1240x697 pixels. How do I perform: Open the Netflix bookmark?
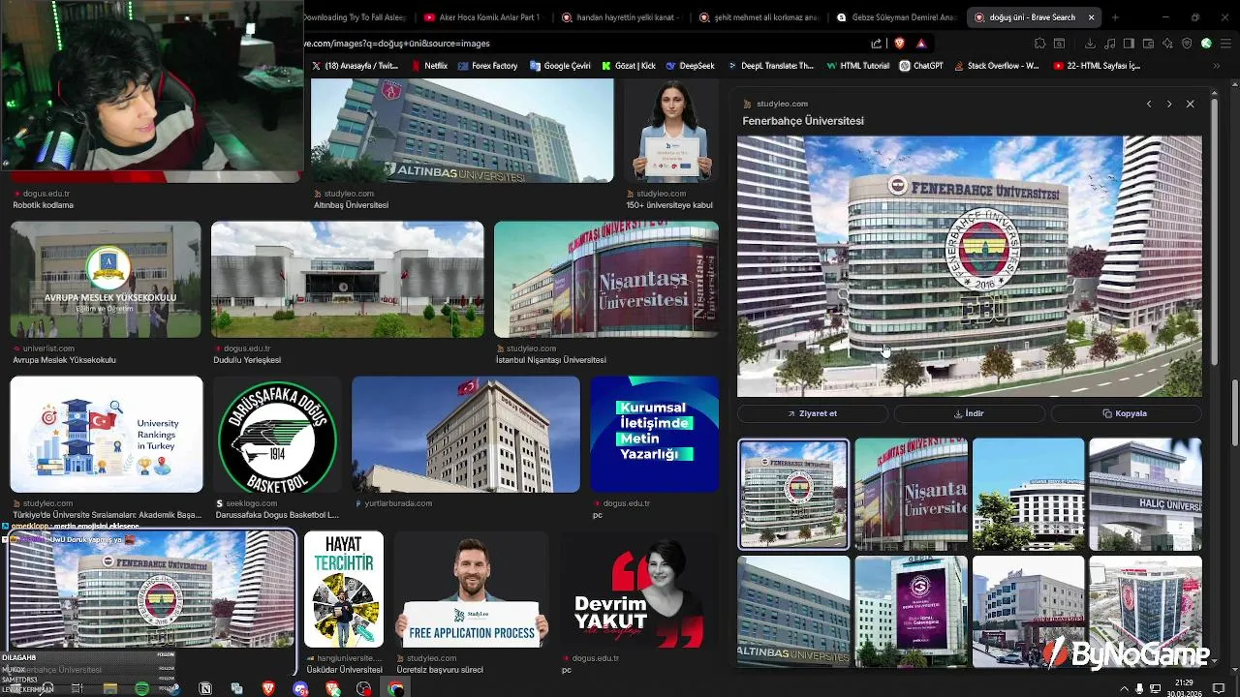click(x=429, y=66)
